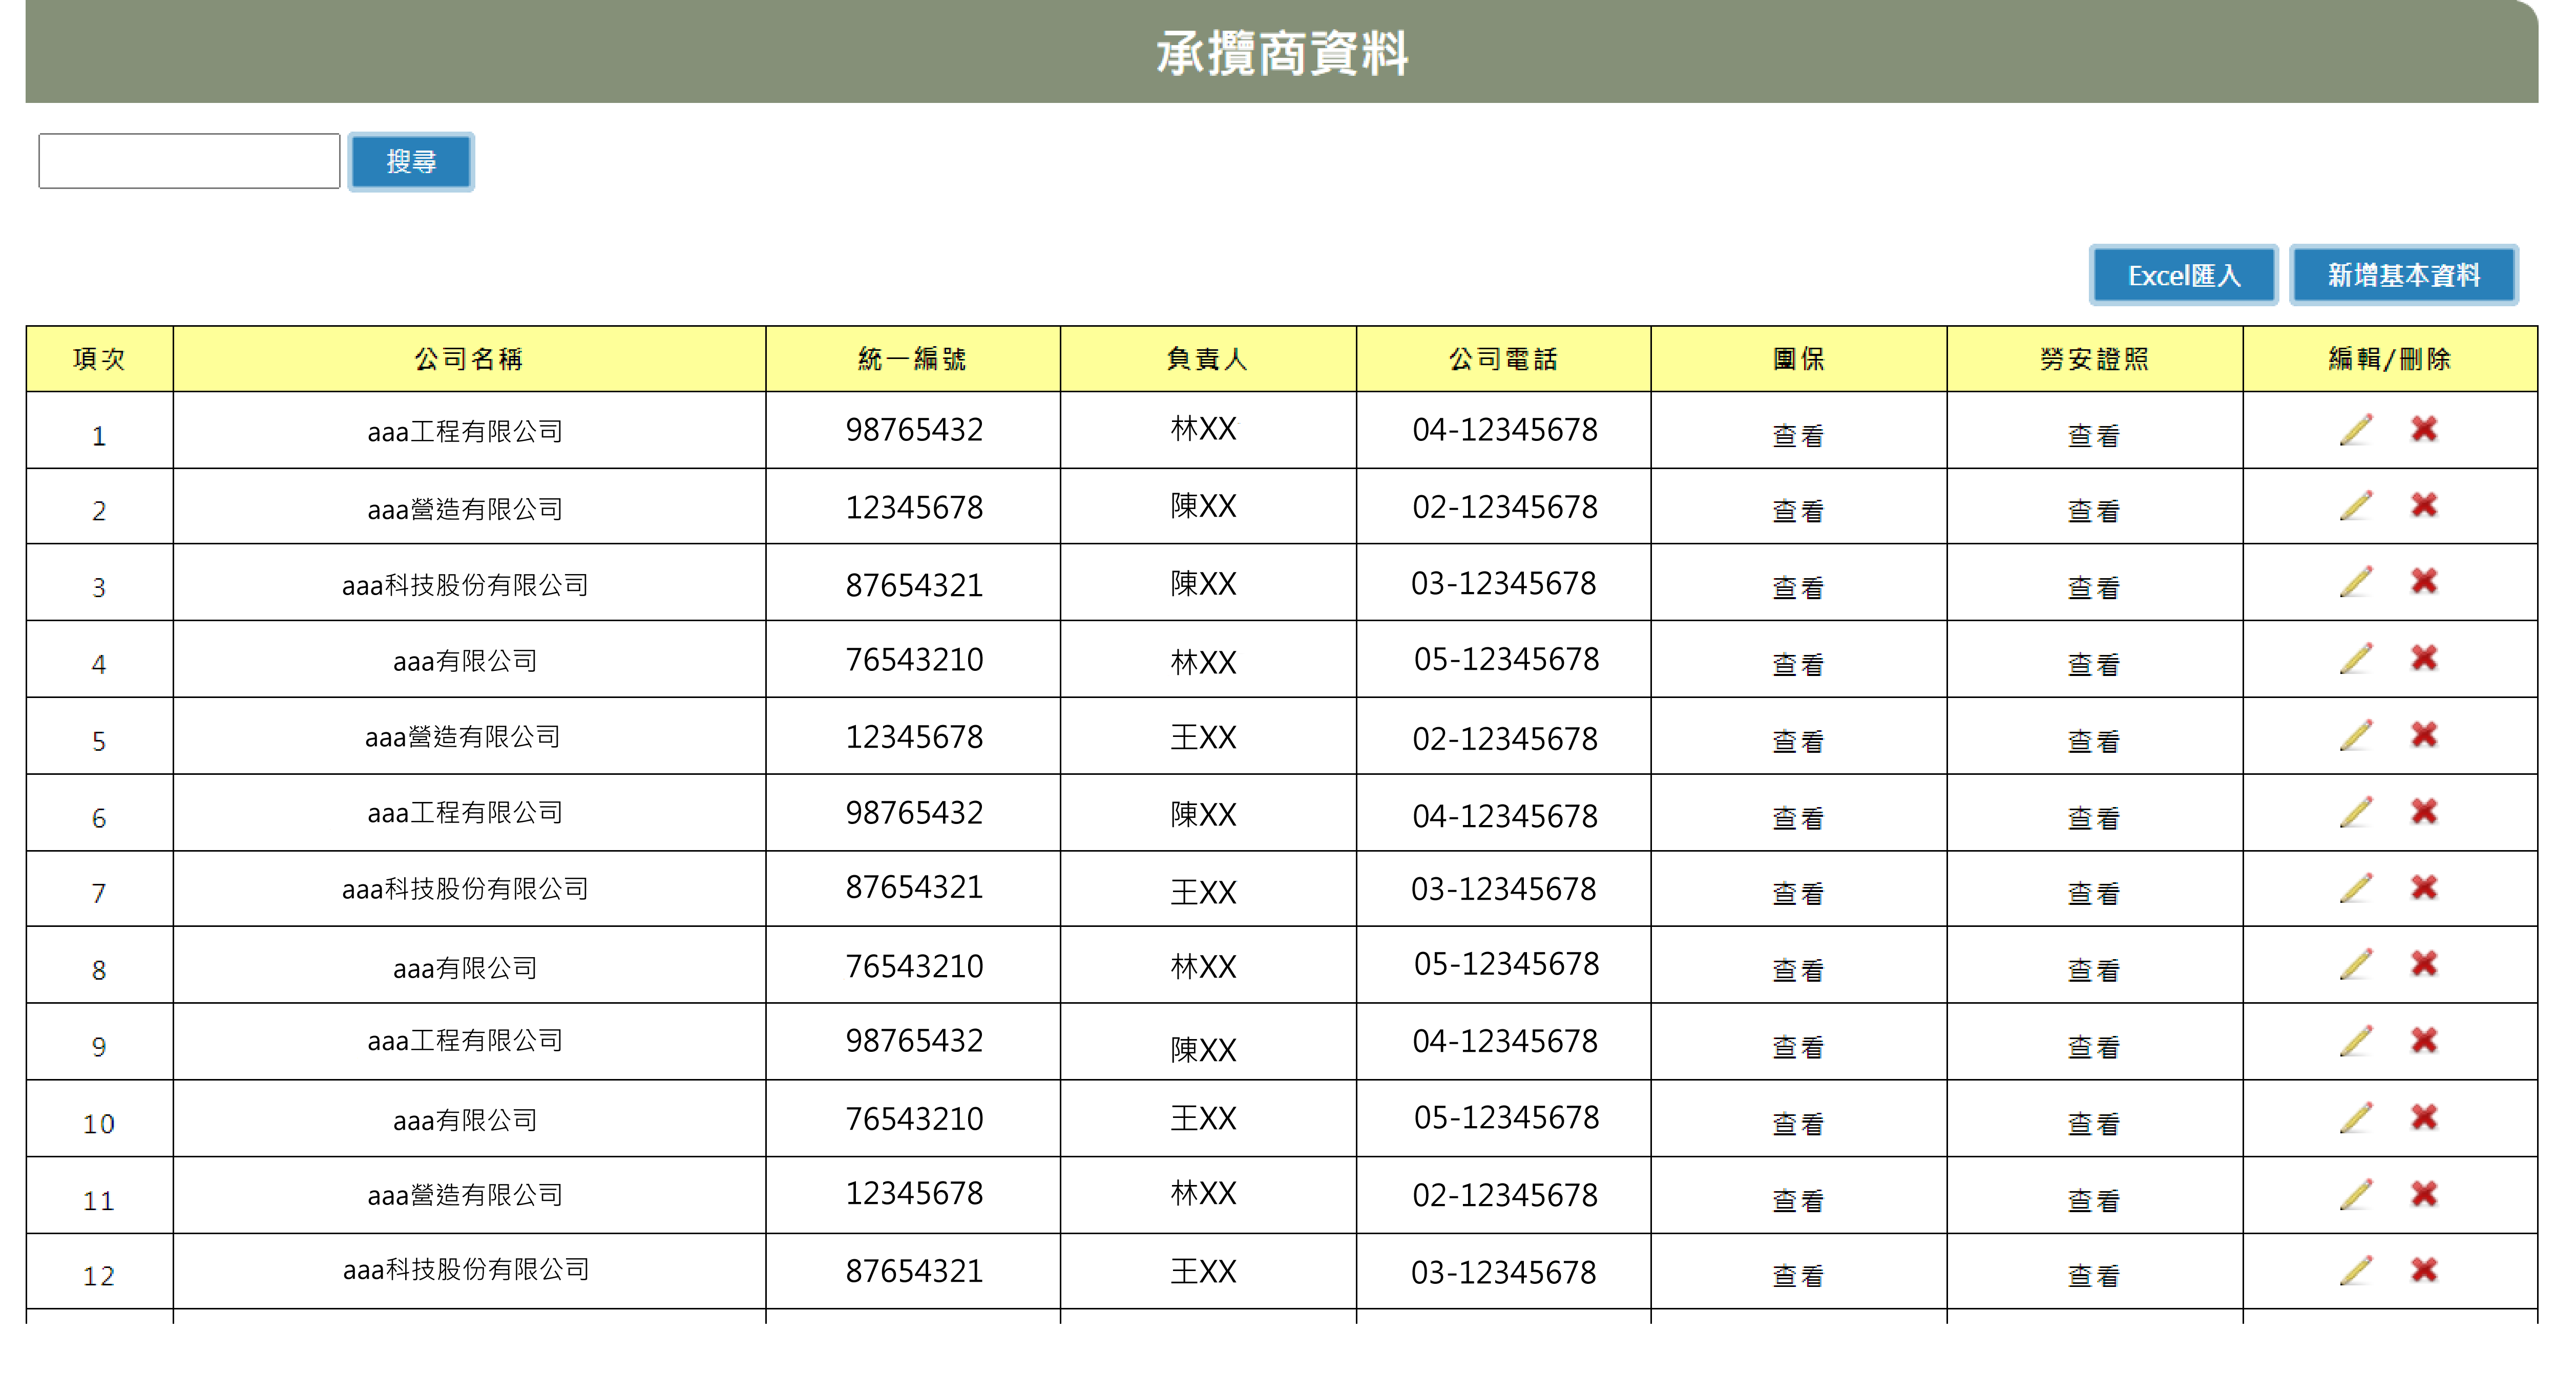
Task: Click the 承攬商資料 page title
Action: pyautogui.click(x=1282, y=53)
